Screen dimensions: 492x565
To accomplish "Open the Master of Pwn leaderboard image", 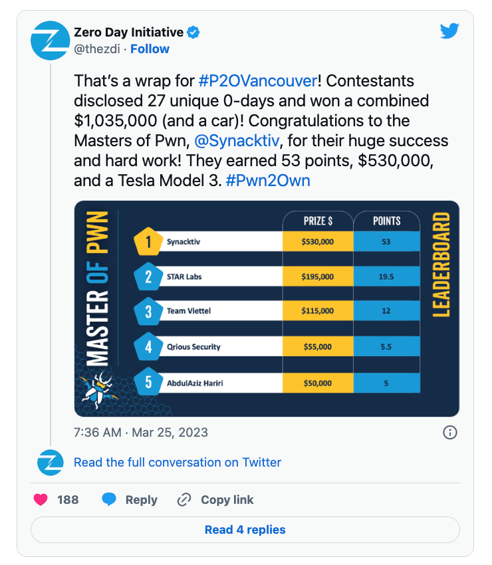I will point(267,308).
